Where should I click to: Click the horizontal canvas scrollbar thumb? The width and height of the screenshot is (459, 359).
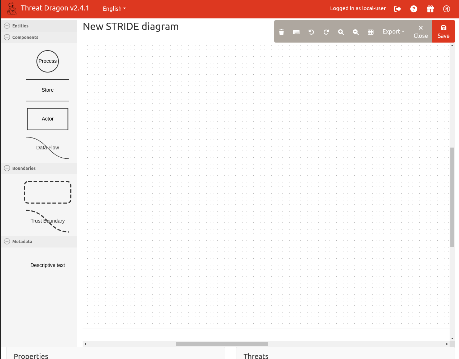coord(222,344)
